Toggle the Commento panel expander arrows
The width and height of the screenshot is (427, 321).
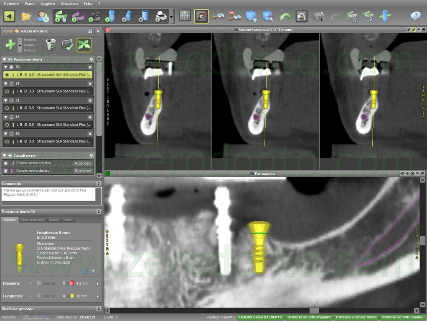click(99, 183)
